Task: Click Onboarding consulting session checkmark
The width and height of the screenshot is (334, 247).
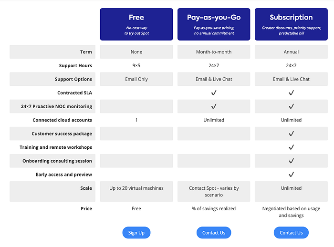Action: tap(291, 161)
